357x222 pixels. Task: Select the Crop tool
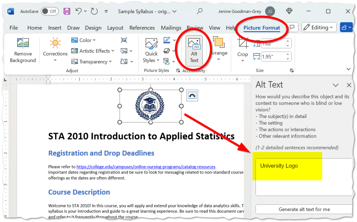pos(243,44)
